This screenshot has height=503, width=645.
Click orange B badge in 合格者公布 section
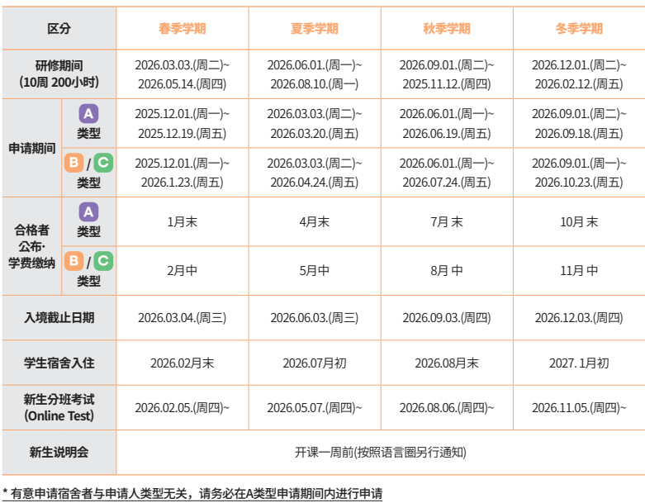point(74,261)
